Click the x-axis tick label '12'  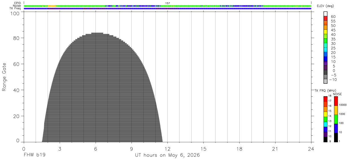(x=168, y=149)
